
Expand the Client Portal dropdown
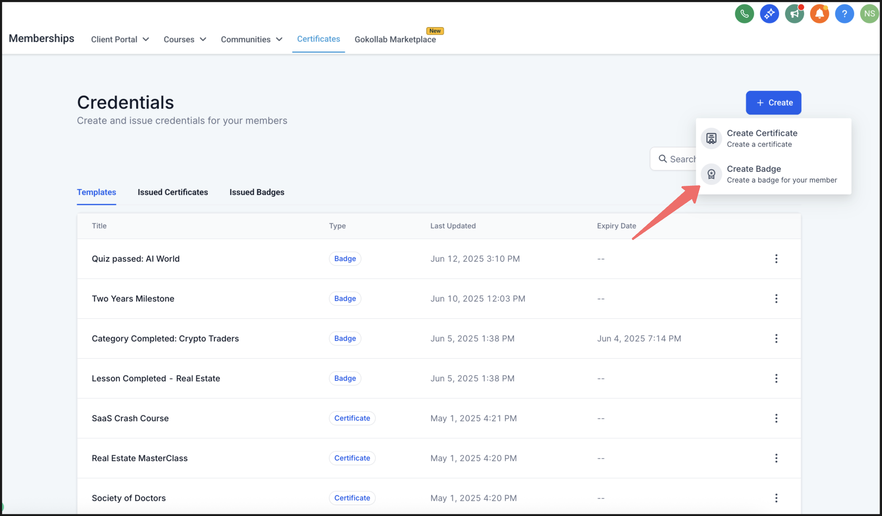pos(120,39)
